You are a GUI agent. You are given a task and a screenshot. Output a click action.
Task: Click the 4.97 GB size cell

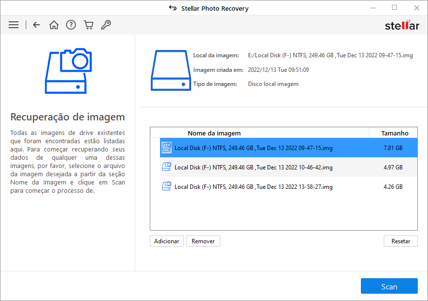tap(393, 167)
